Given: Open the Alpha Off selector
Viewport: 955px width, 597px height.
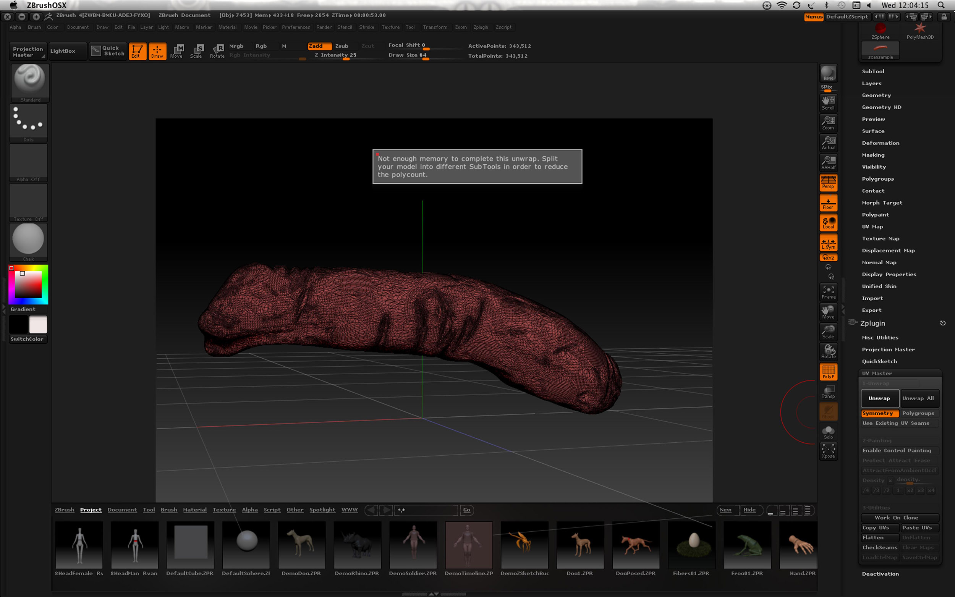Looking at the screenshot, I should click(x=28, y=162).
